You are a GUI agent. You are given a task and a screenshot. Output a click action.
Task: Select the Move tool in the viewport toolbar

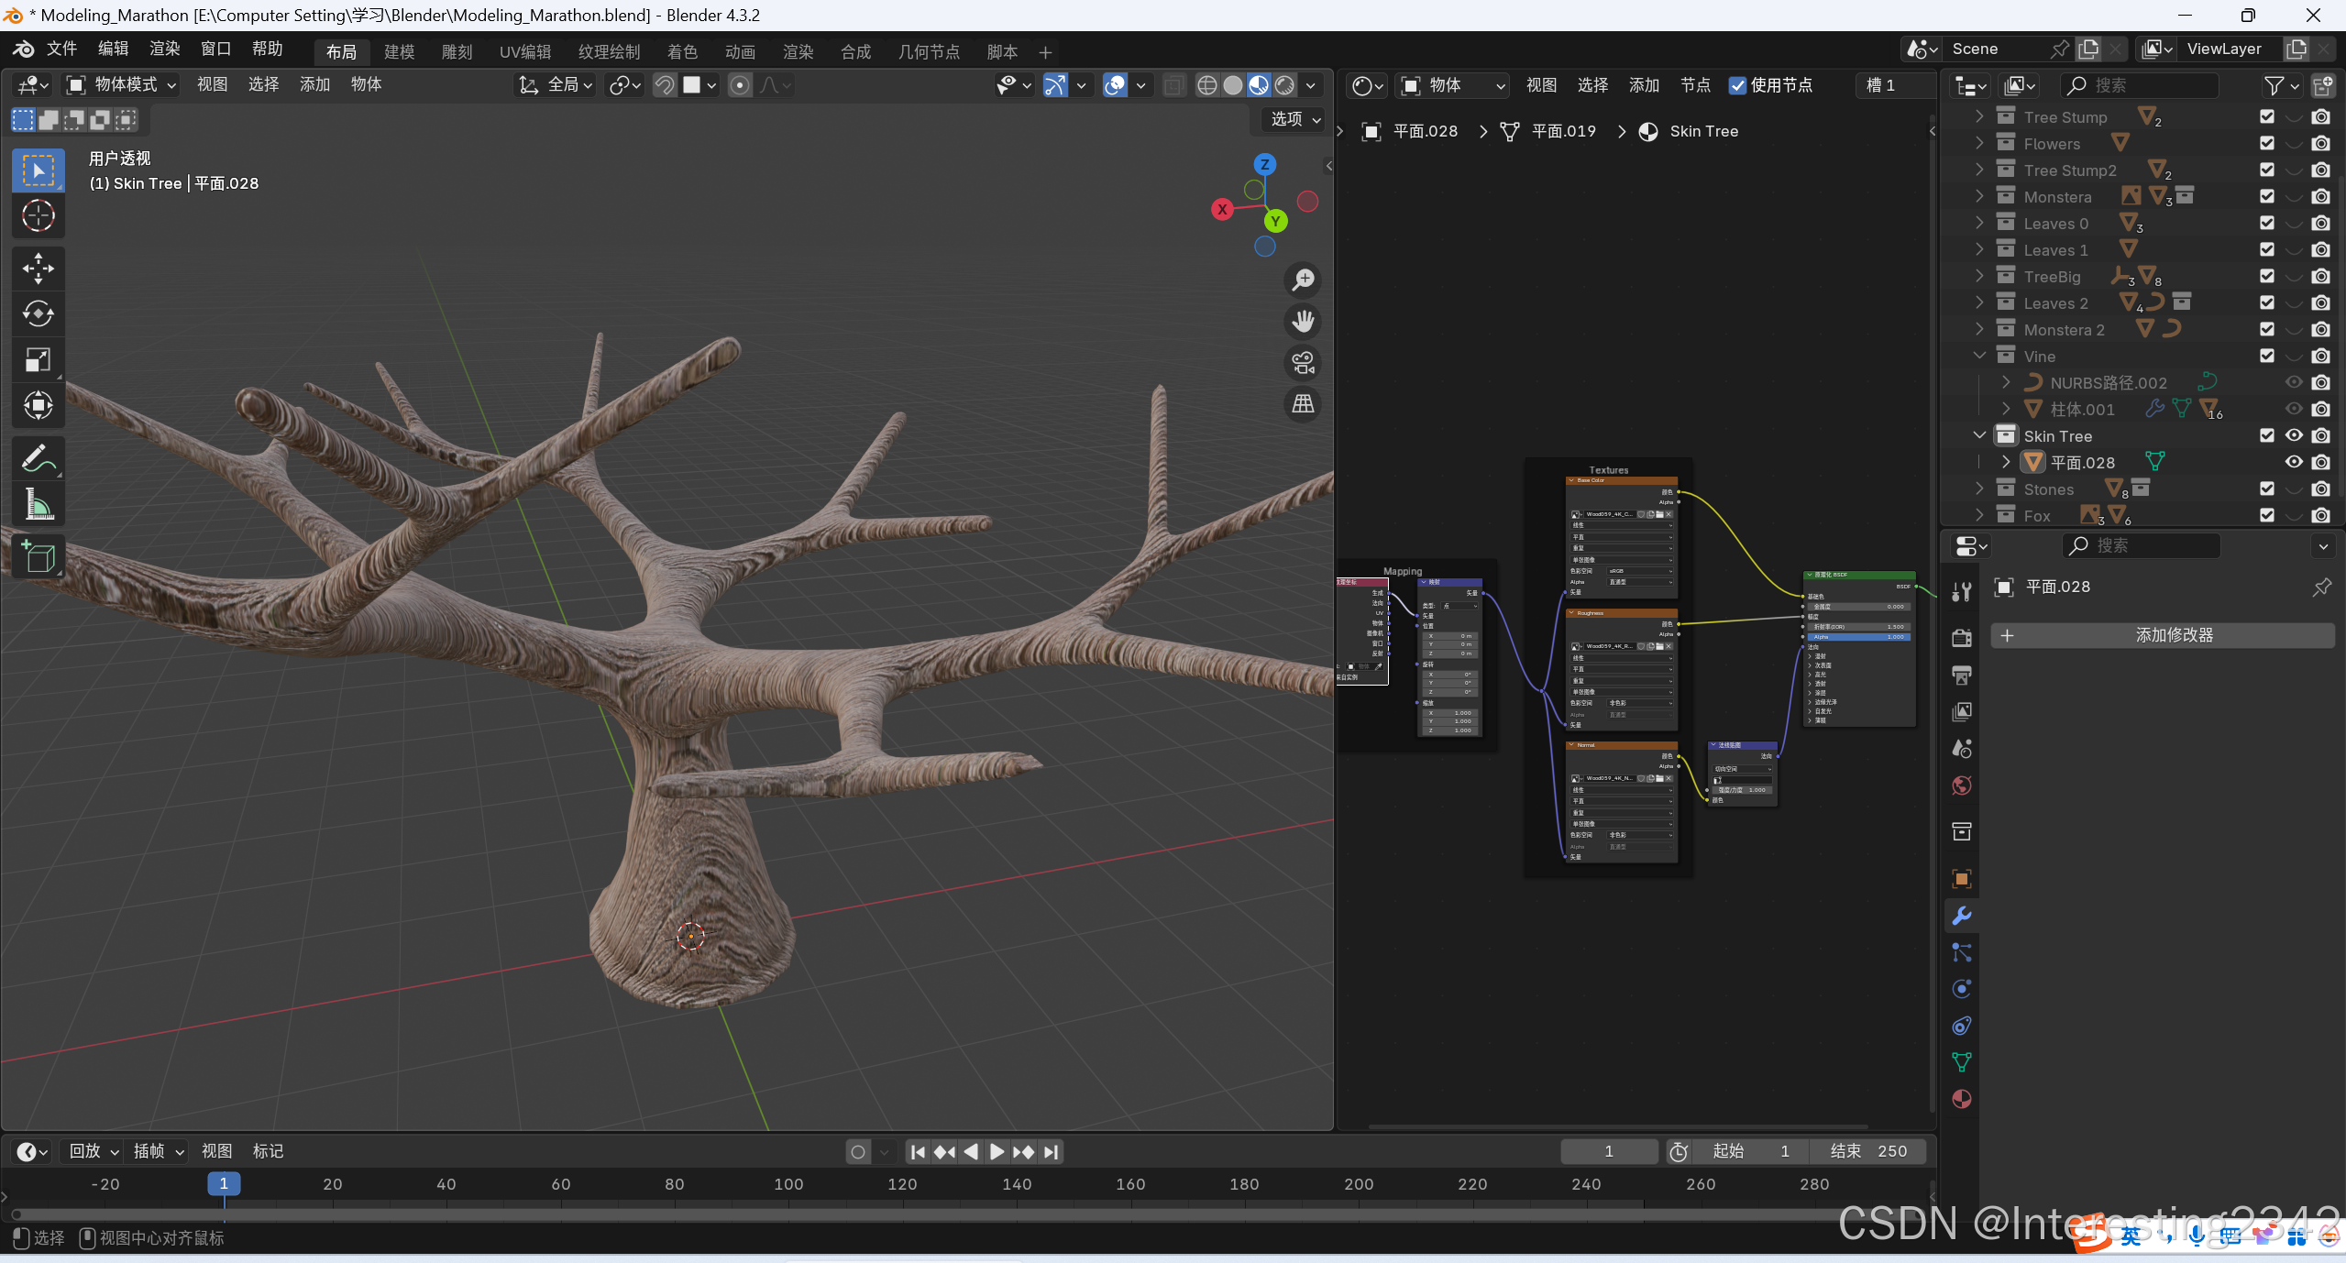[38, 269]
